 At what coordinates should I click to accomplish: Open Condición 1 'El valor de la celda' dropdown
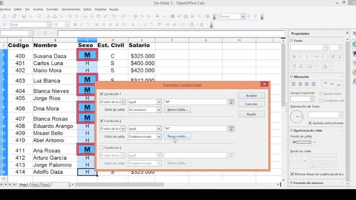click(123, 102)
